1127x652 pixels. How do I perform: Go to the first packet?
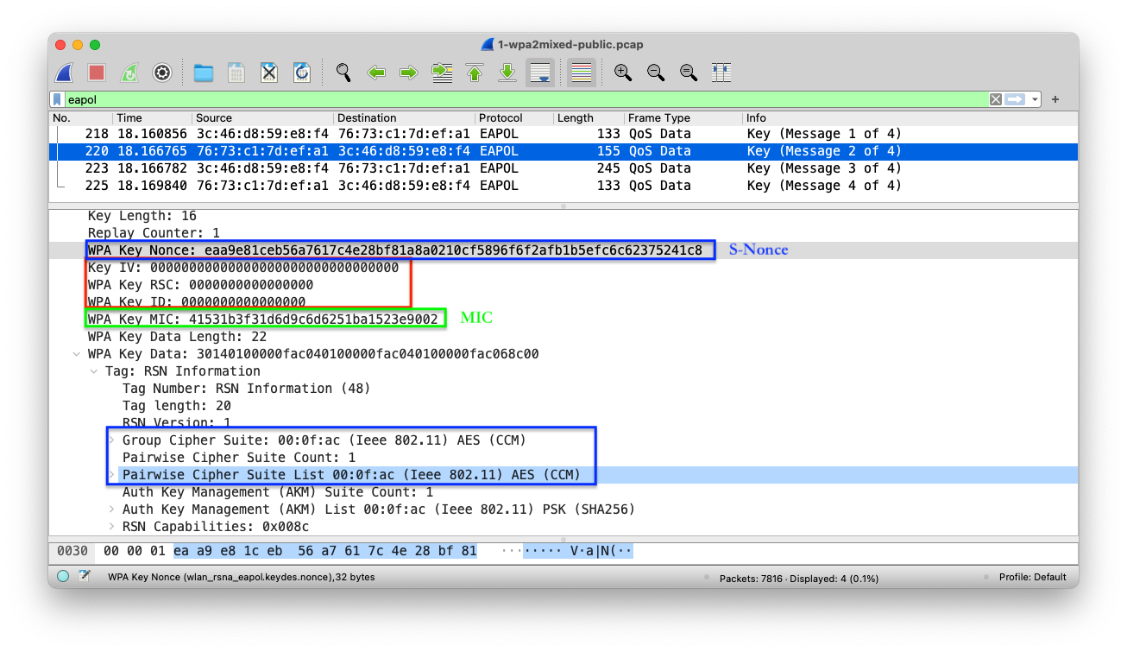pyautogui.click(x=475, y=73)
